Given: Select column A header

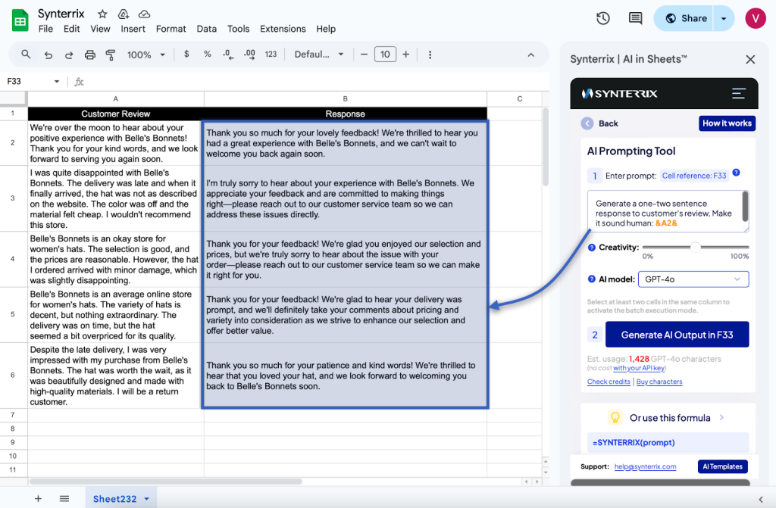Looking at the screenshot, I should 115,99.
